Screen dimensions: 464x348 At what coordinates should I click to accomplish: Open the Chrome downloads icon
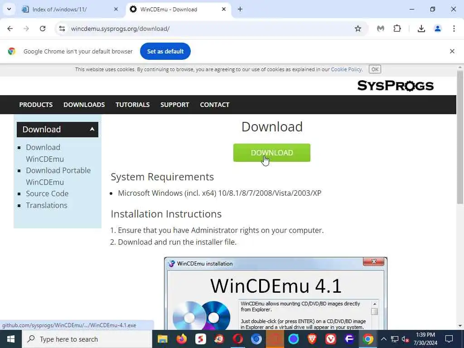tap(421, 29)
